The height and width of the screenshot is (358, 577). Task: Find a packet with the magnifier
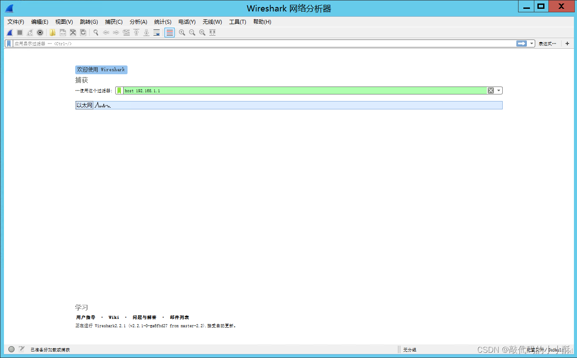[96, 33]
